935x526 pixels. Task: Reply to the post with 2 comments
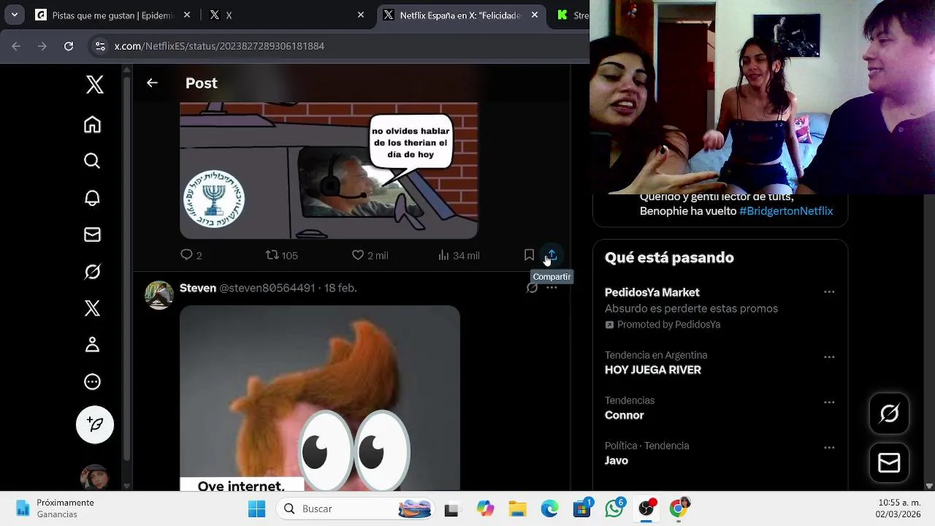tap(191, 255)
